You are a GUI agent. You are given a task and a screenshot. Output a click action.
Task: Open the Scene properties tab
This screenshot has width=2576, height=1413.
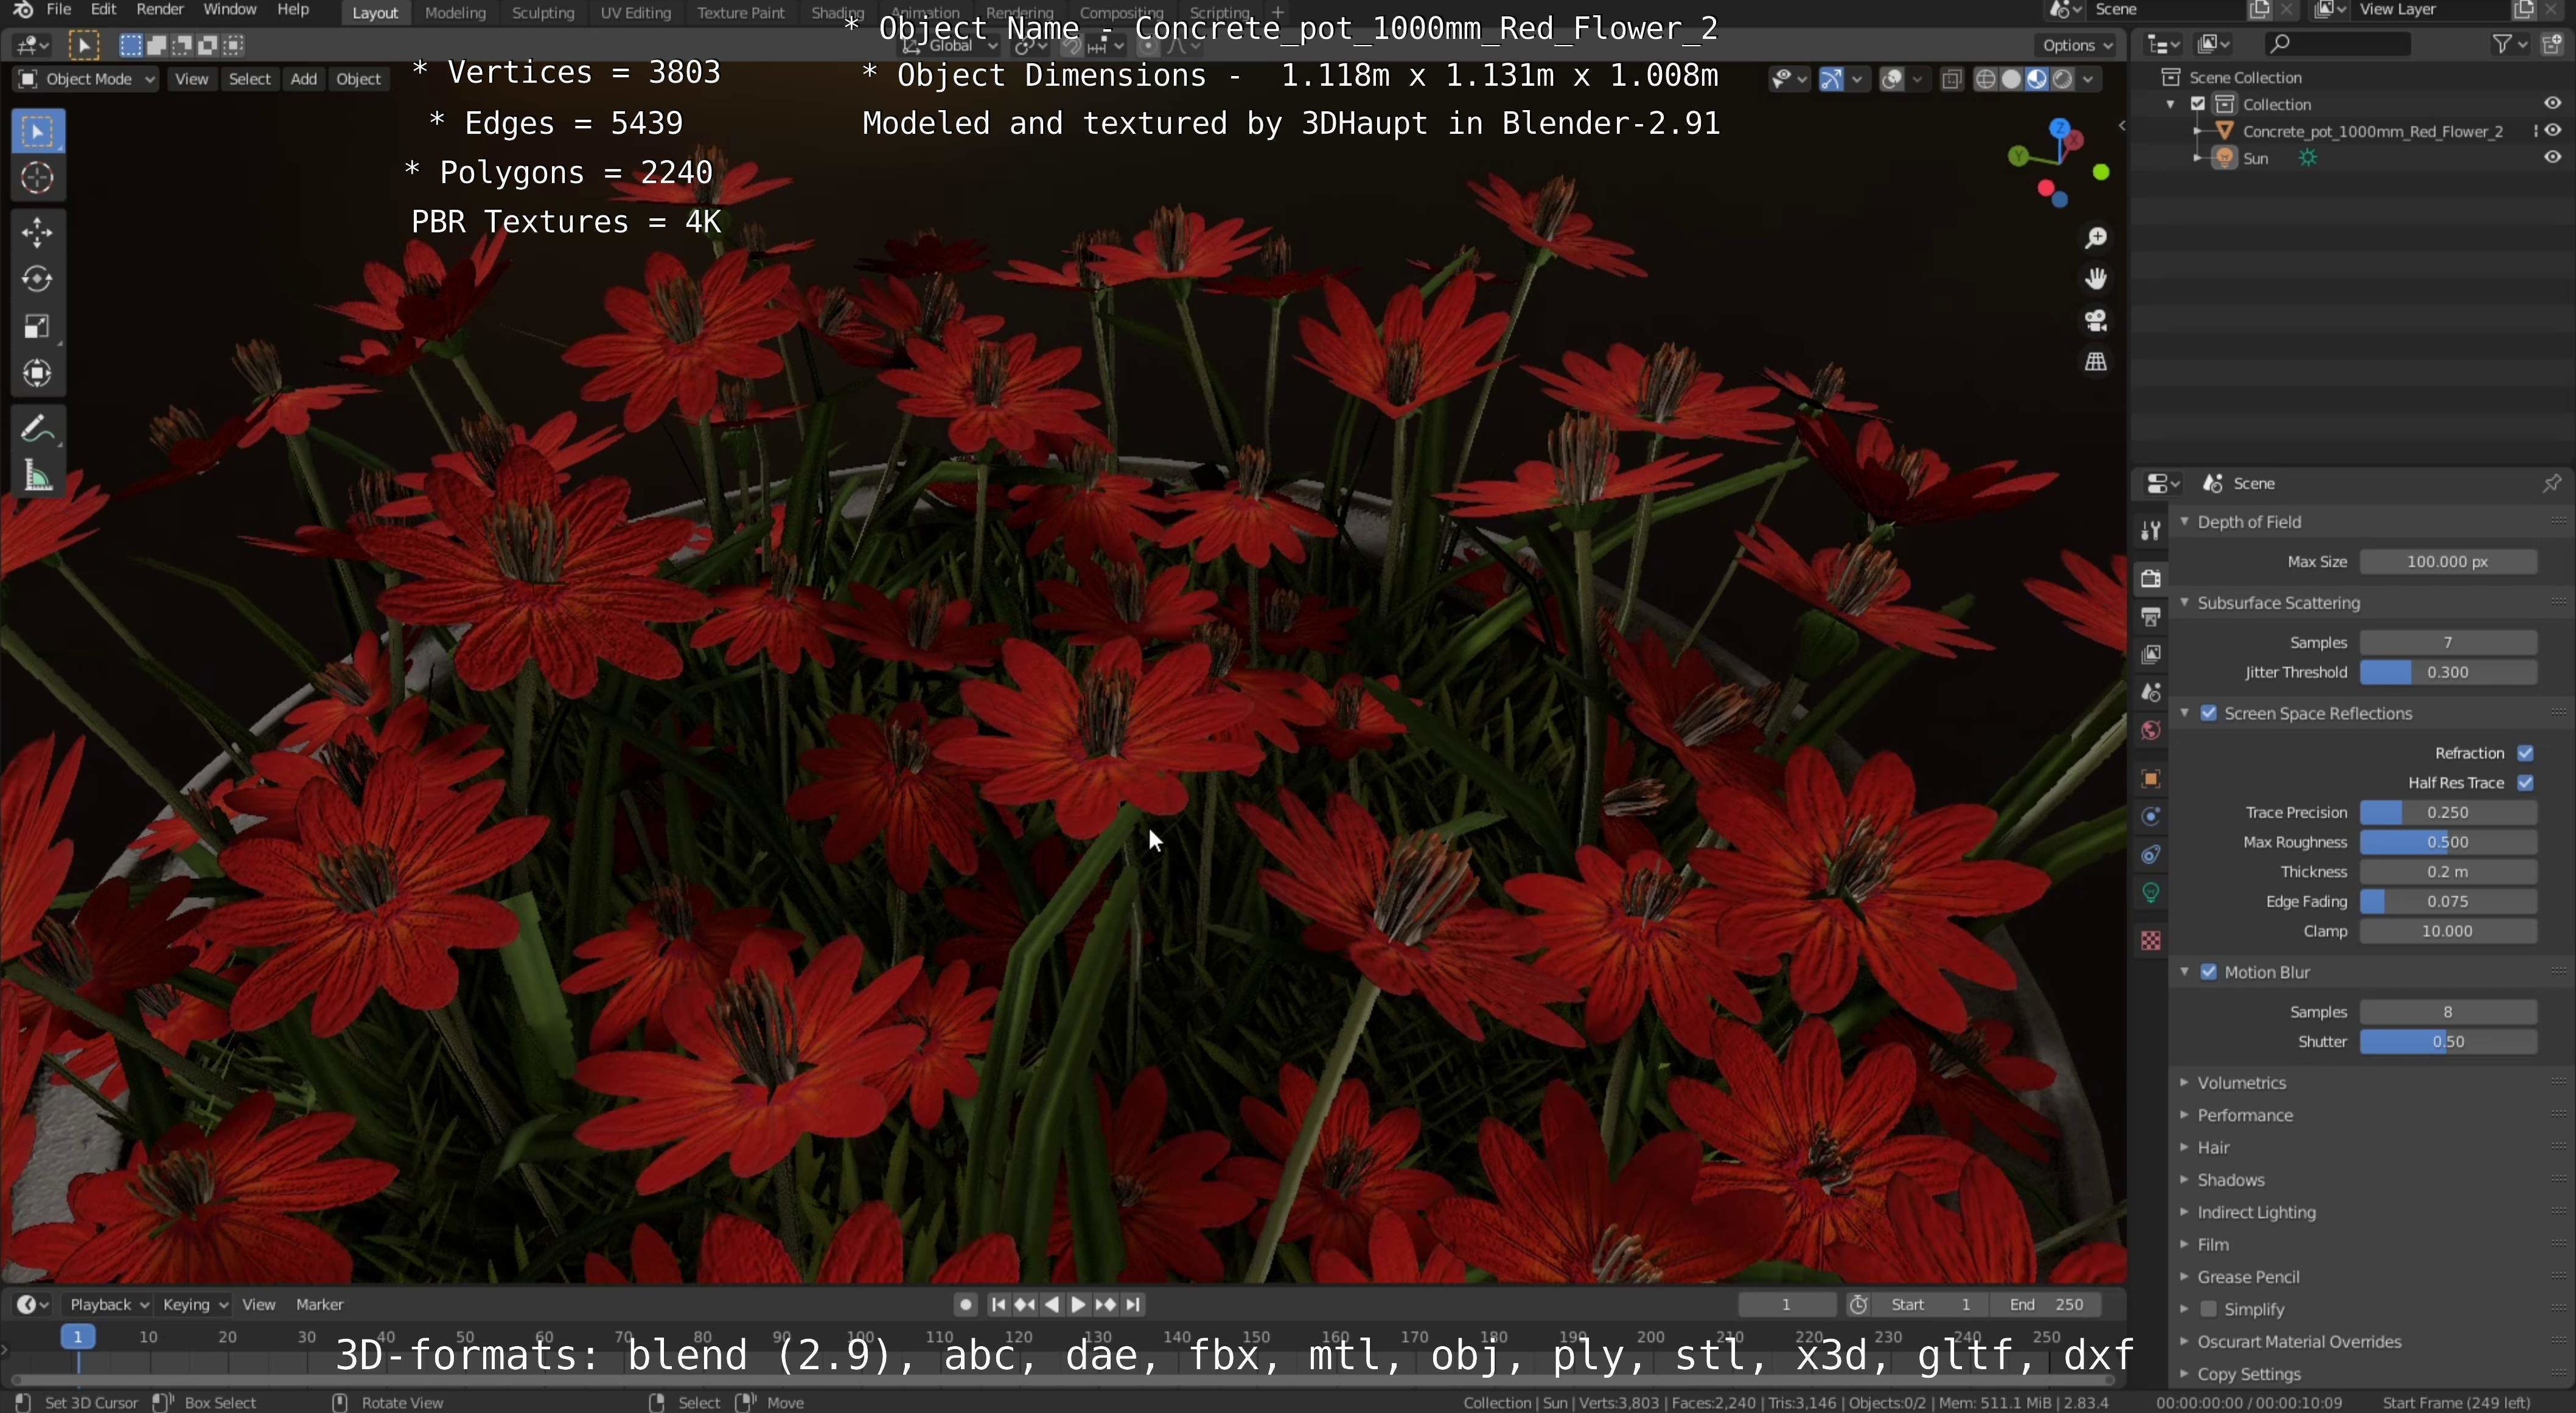[2151, 692]
